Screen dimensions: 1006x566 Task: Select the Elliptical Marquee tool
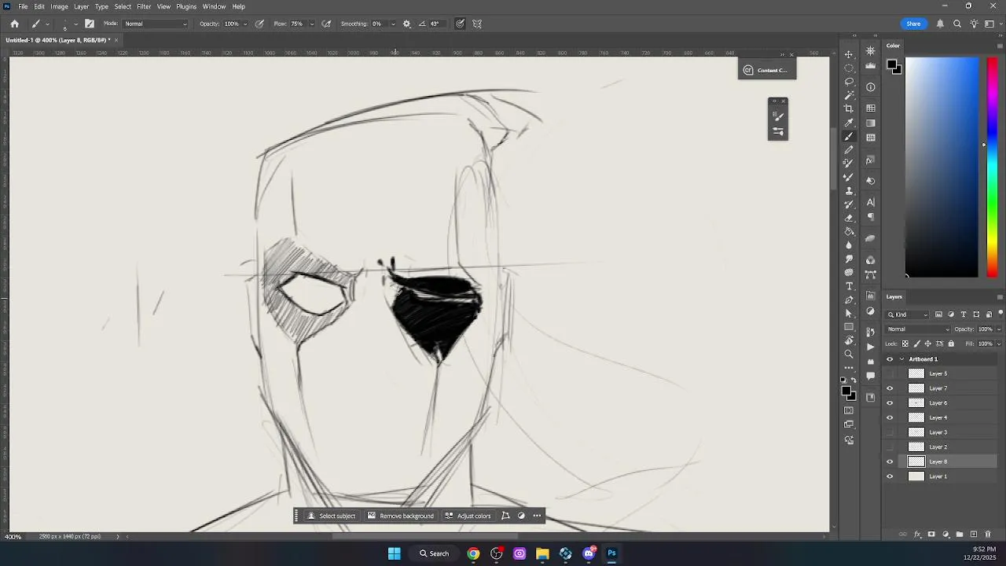[849, 67]
